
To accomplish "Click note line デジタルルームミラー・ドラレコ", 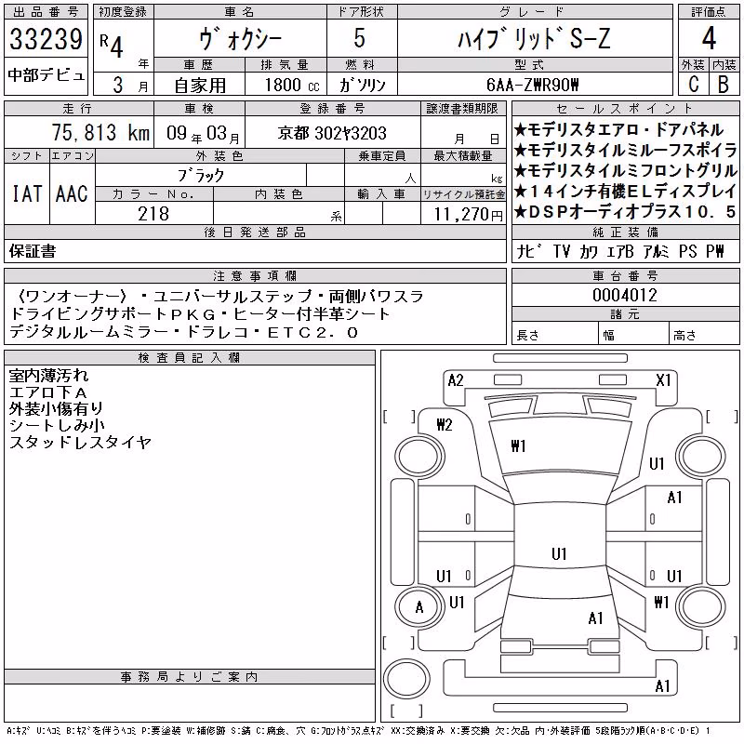I will click(183, 332).
